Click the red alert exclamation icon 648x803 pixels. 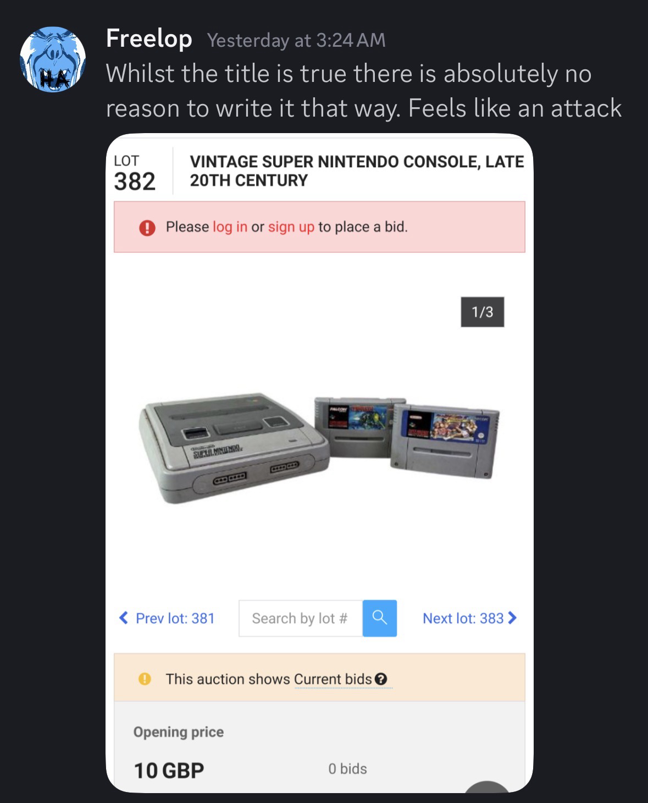coord(147,227)
